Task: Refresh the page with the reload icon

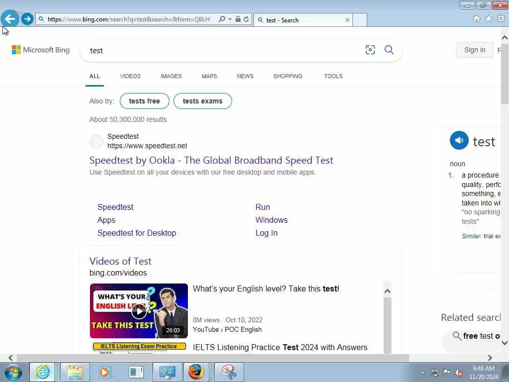Action: tap(247, 19)
